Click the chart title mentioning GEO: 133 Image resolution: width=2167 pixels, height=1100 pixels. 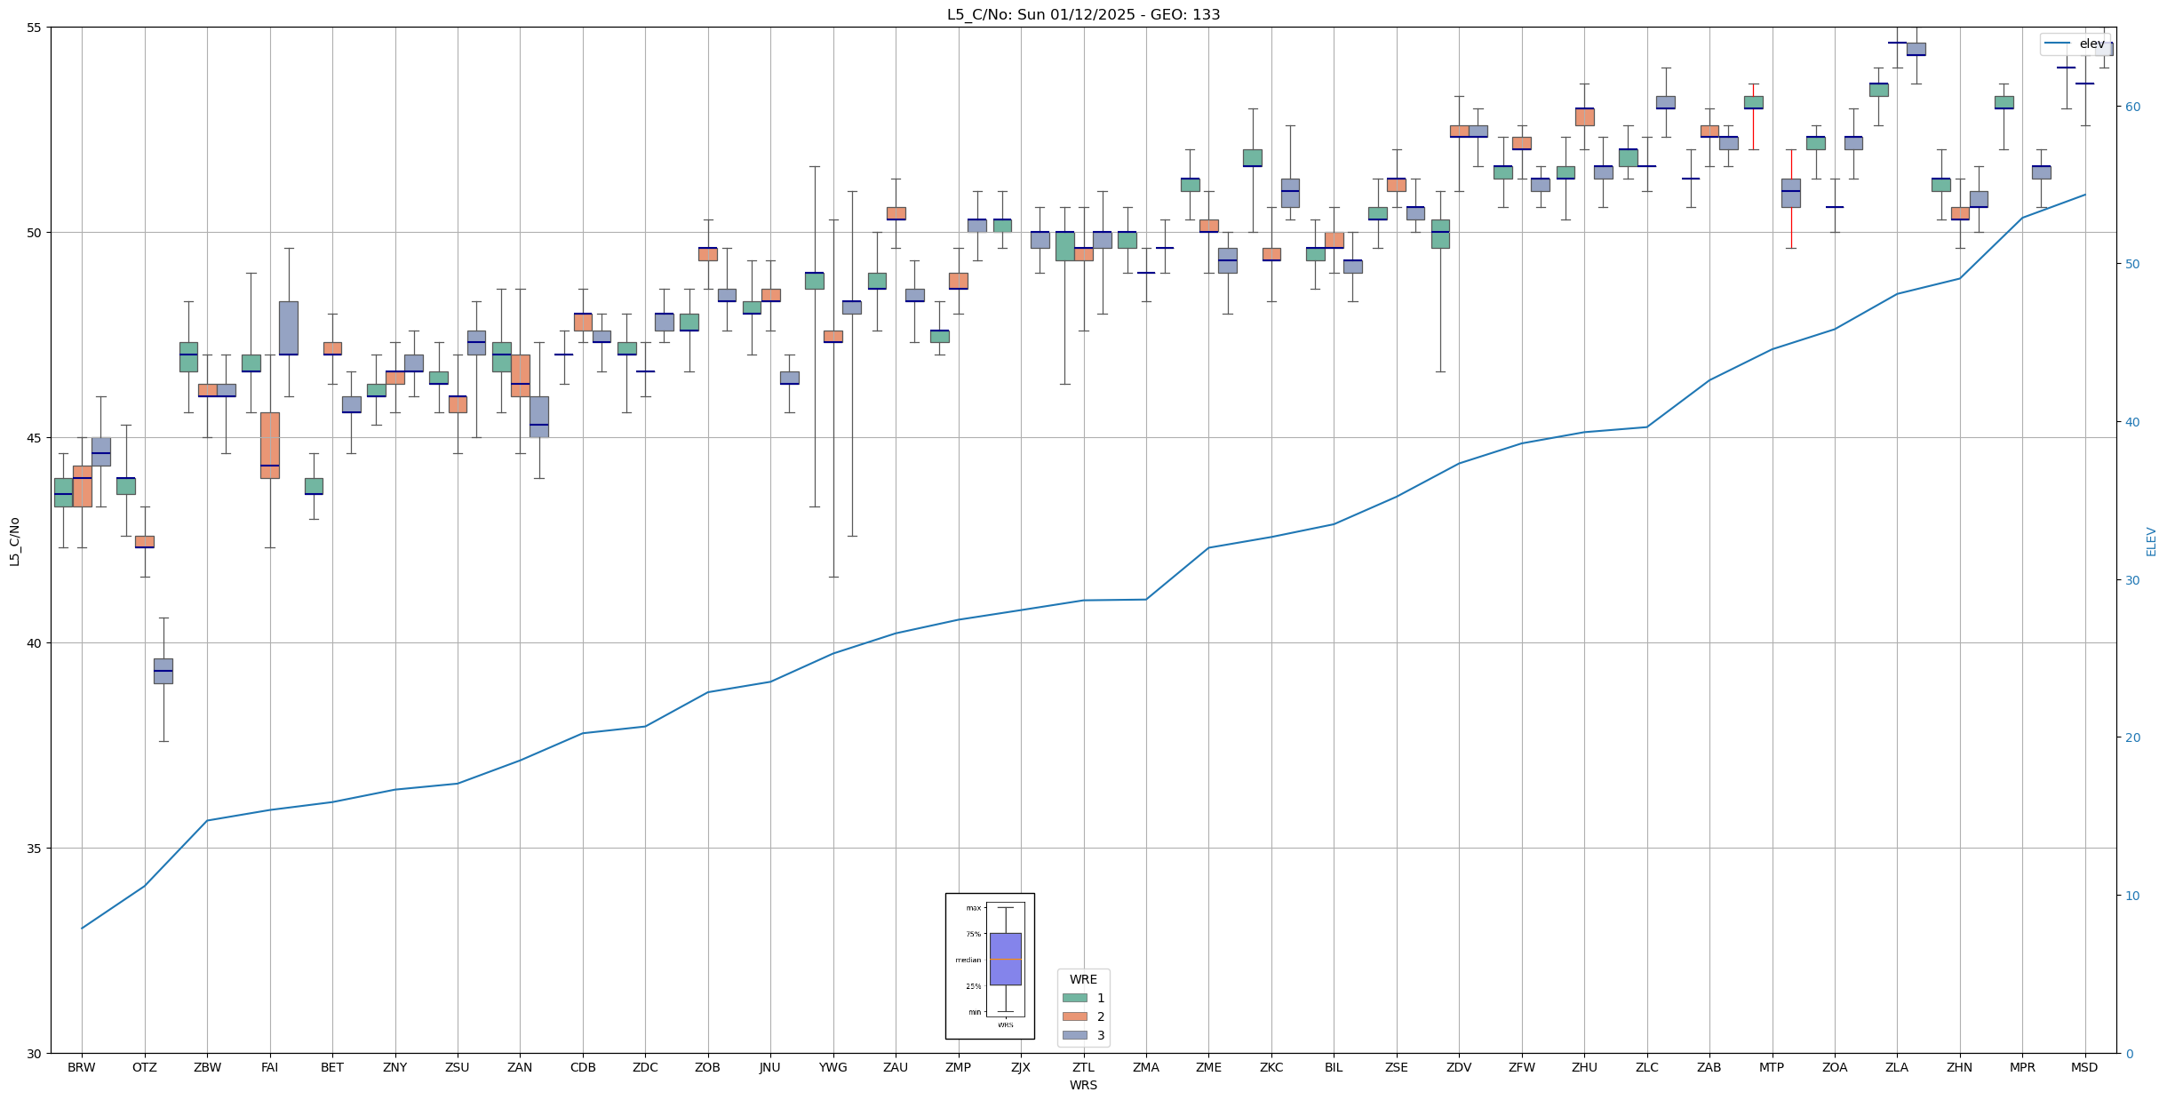[1083, 14]
